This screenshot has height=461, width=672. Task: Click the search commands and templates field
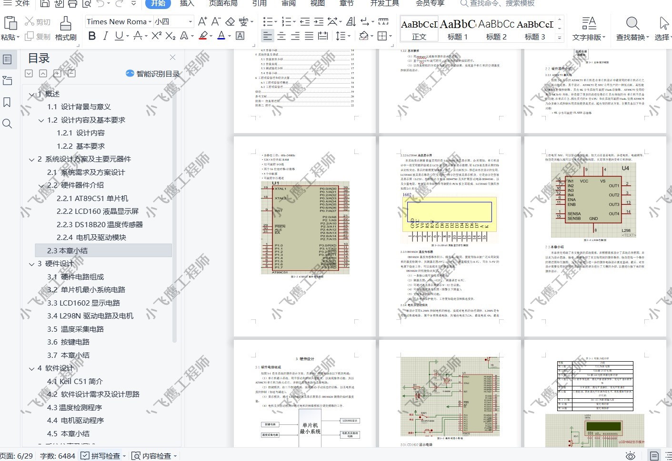click(498, 3)
